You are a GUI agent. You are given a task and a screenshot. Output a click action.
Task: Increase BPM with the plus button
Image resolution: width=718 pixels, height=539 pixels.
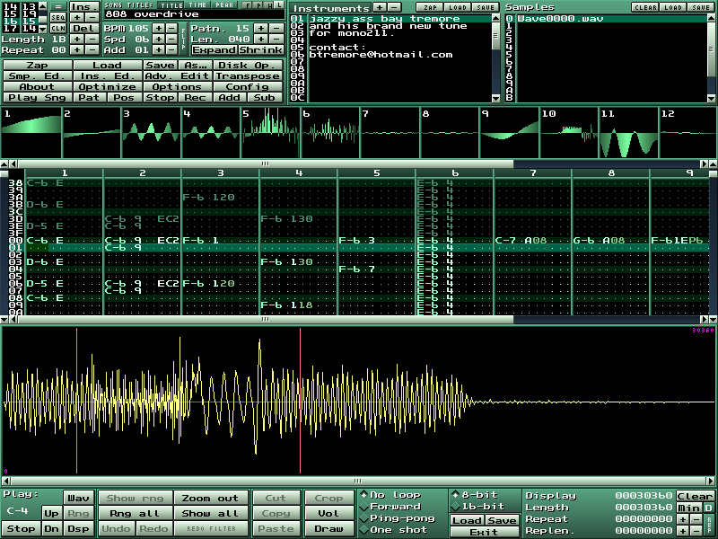(158, 28)
